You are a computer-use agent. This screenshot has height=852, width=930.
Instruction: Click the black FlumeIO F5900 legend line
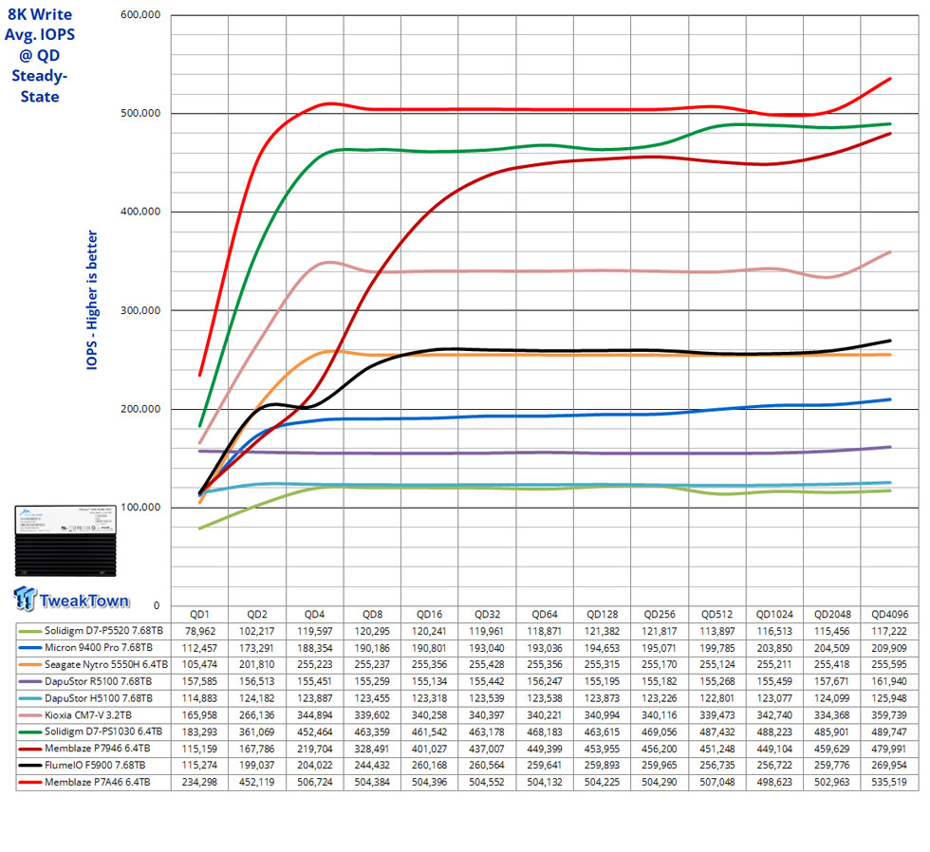coord(29,766)
